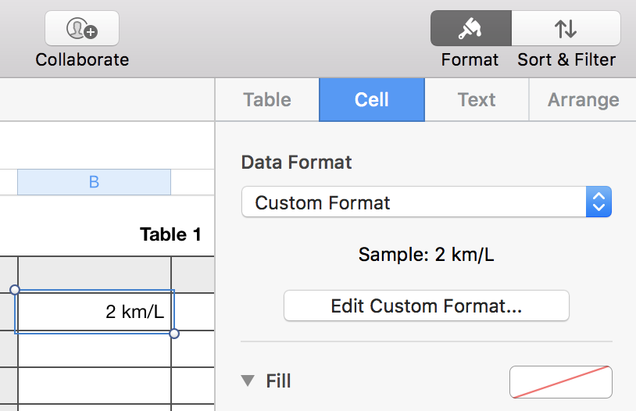Click the empty cell below 2 km/L

94,348
